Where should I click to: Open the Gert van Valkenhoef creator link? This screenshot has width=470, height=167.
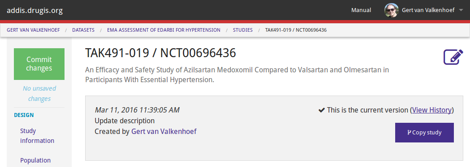click(164, 131)
